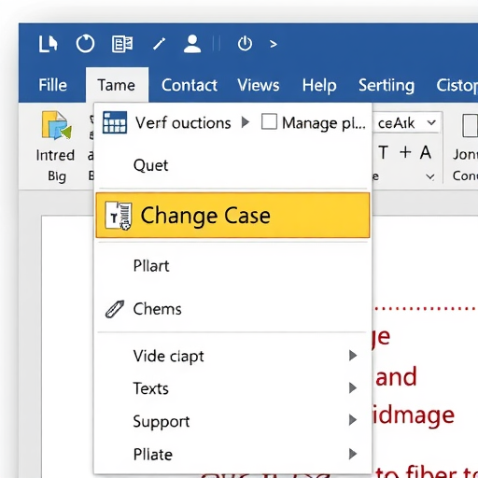The width and height of the screenshot is (478, 478).
Task: Open the Verf ouctions menu entry
Action: point(183,122)
